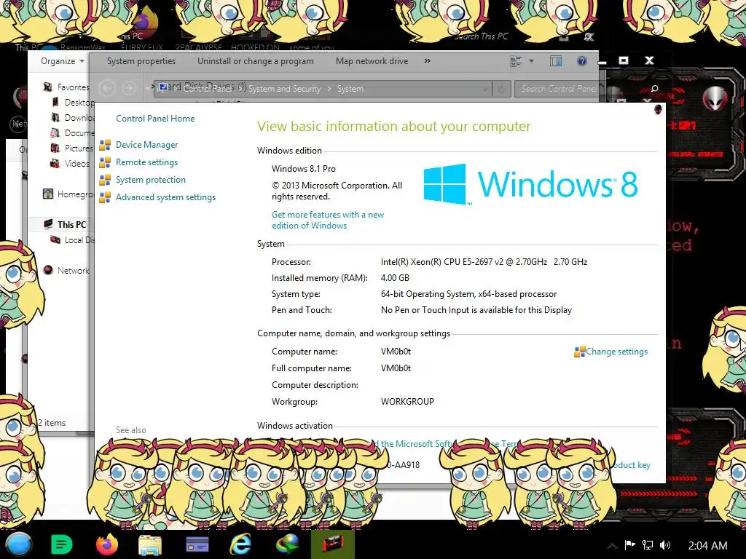Click the Windows 8.1 Pro edition text
The width and height of the screenshot is (746, 559).
[304, 169]
